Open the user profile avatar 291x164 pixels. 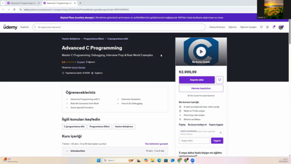point(281,27)
